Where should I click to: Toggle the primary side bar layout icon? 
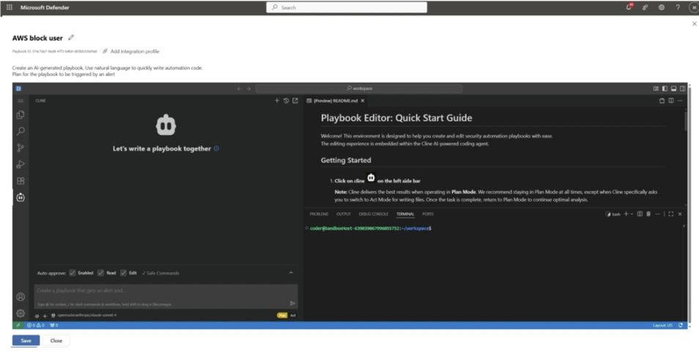665,89
